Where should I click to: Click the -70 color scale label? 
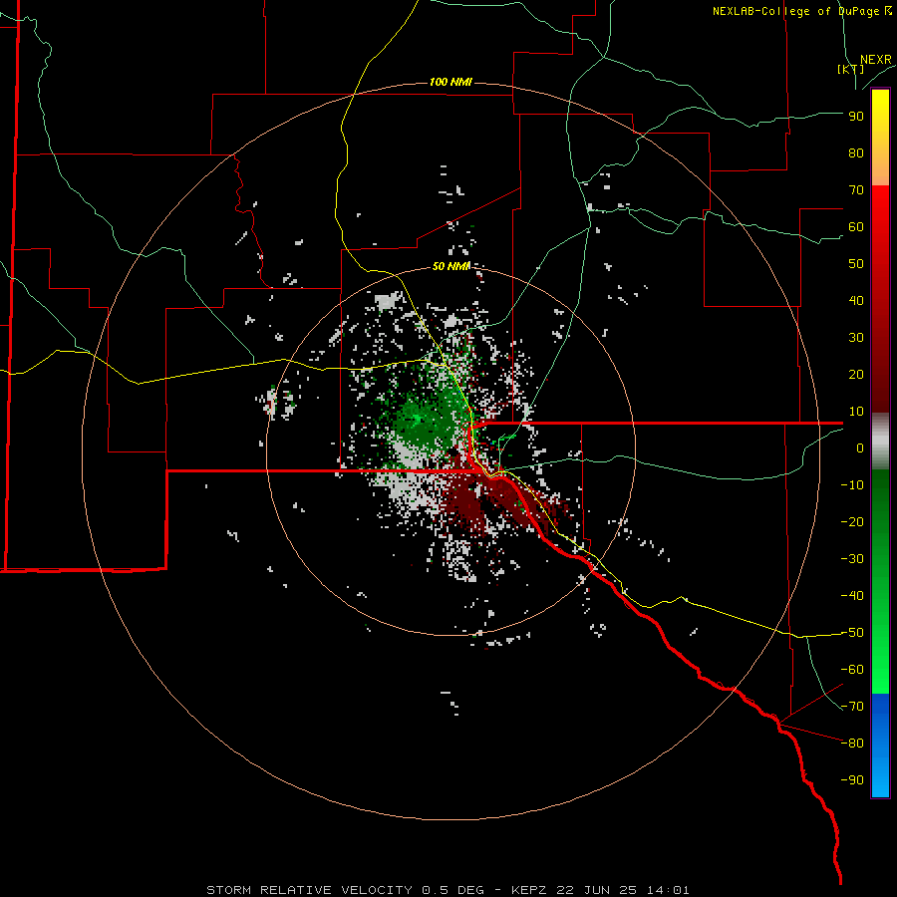click(x=852, y=707)
